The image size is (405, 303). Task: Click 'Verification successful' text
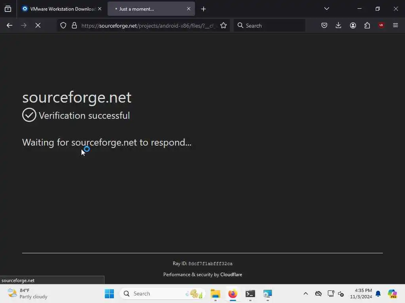point(84,116)
